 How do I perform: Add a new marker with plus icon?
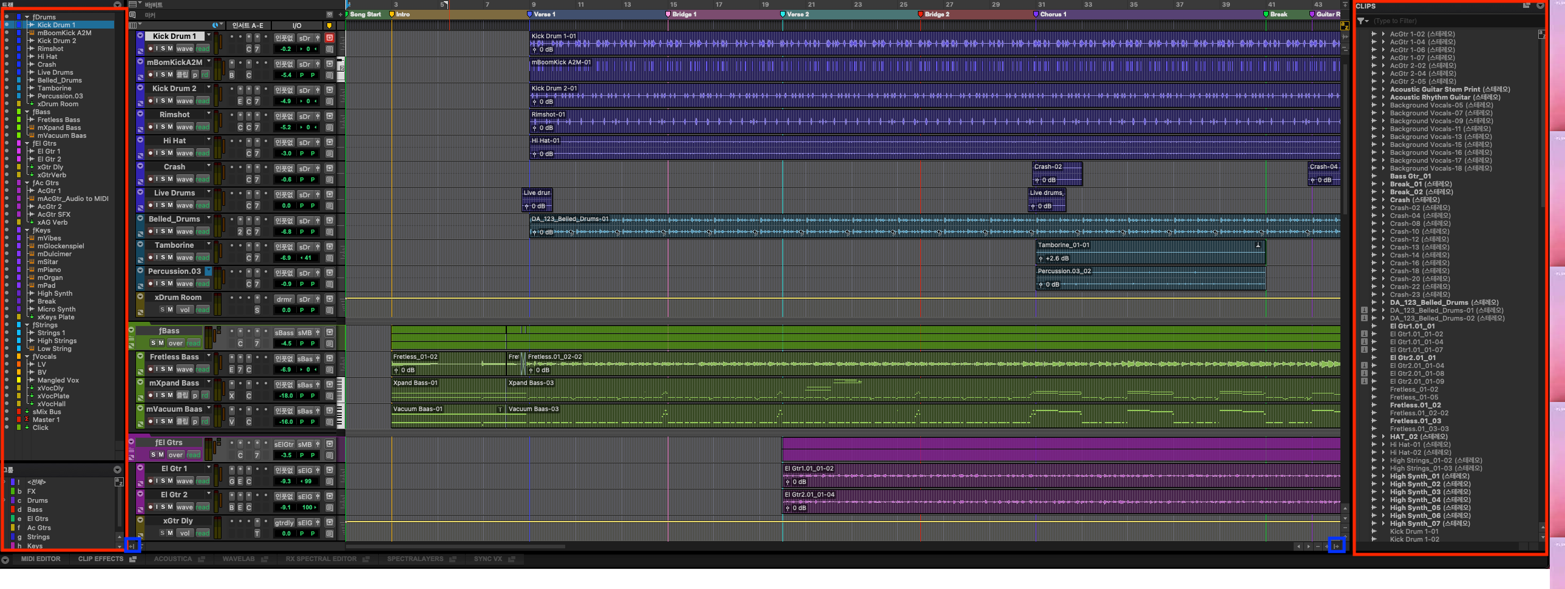point(340,15)
